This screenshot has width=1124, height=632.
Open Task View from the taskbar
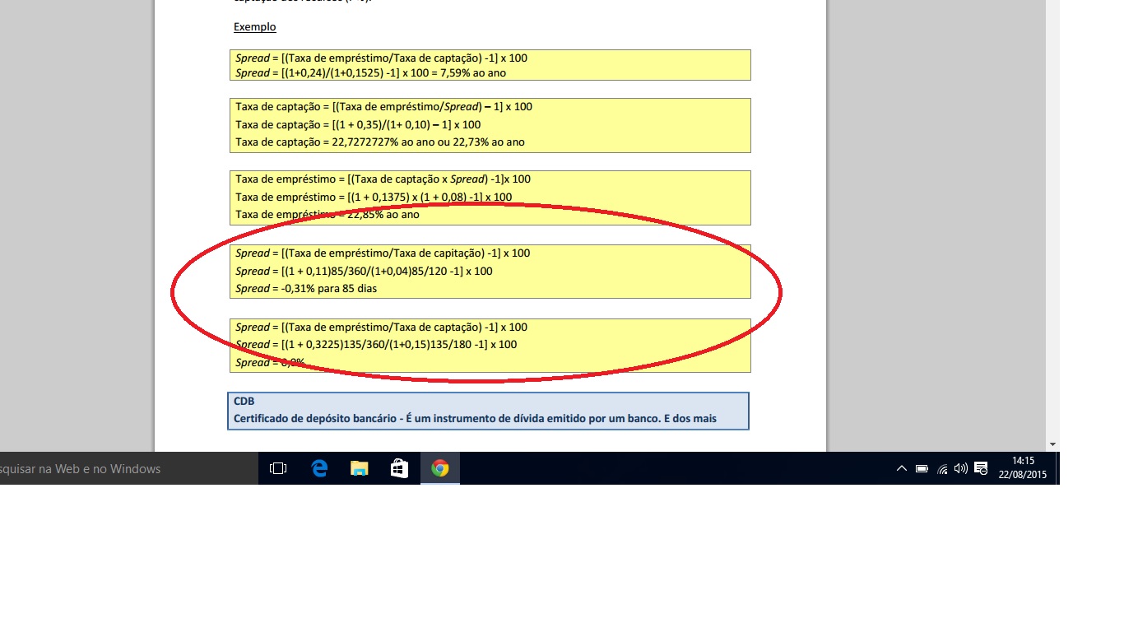(x=278, y=468)
